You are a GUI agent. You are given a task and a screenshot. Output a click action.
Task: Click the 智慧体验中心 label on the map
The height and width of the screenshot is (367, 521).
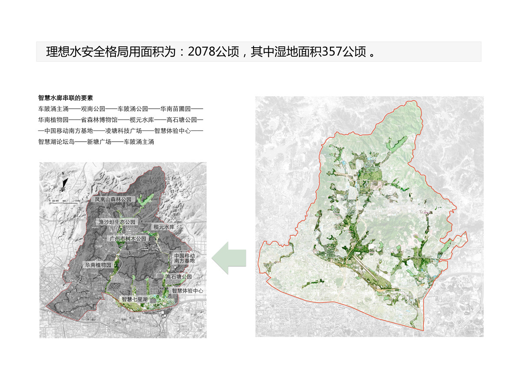click(188, 291)
